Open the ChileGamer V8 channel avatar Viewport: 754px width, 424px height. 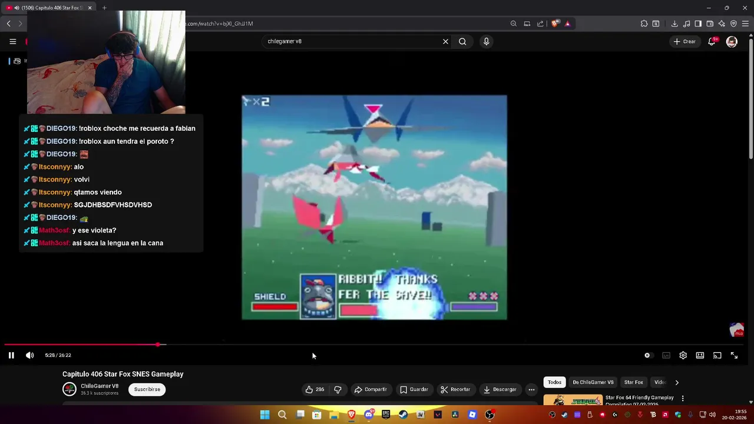point(70,389)
